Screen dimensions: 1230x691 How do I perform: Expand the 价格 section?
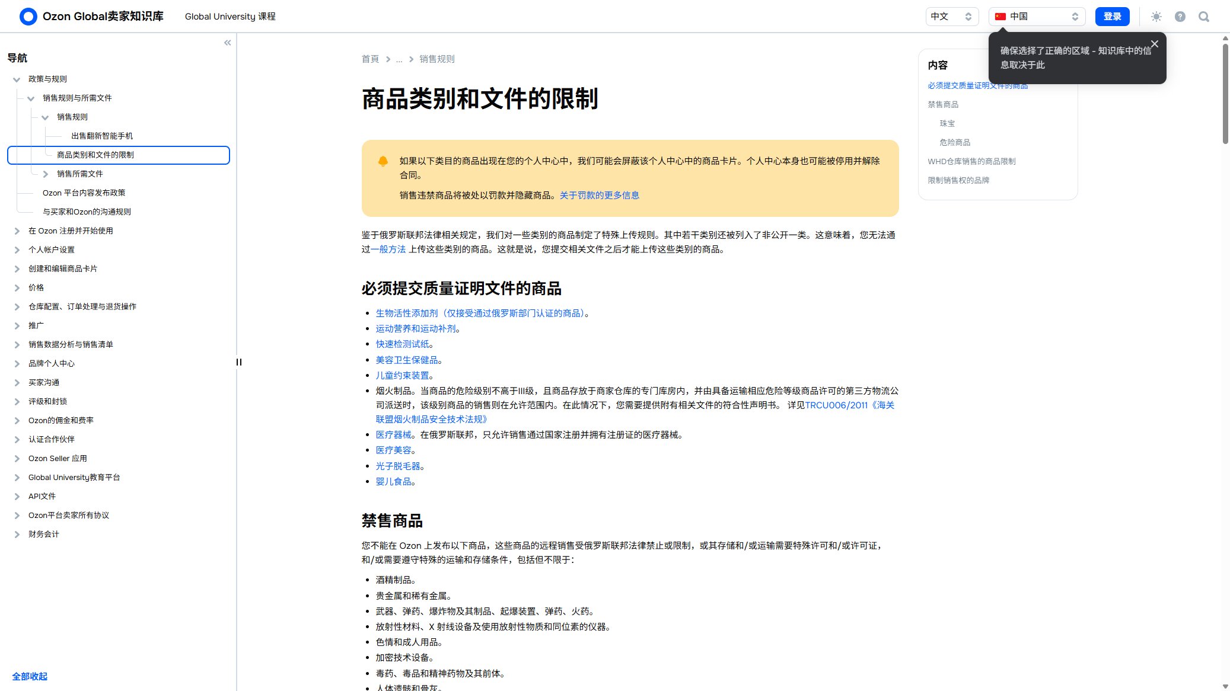click(x=17, y=288)
